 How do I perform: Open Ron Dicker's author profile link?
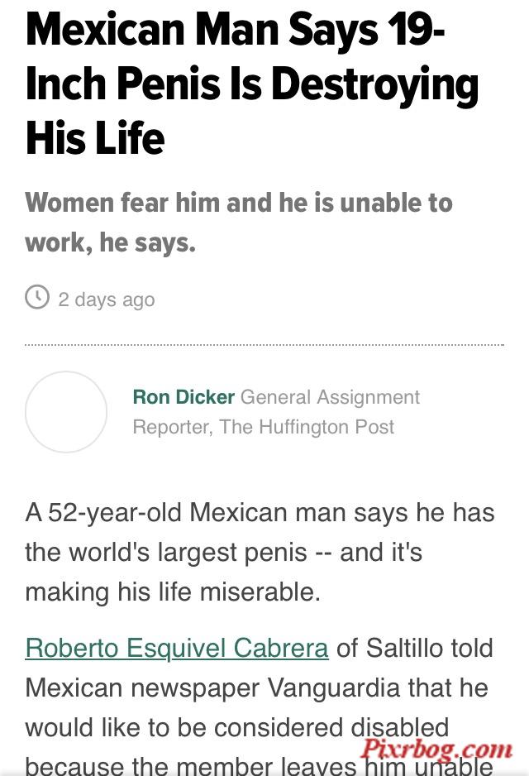(x=183, y=397)
